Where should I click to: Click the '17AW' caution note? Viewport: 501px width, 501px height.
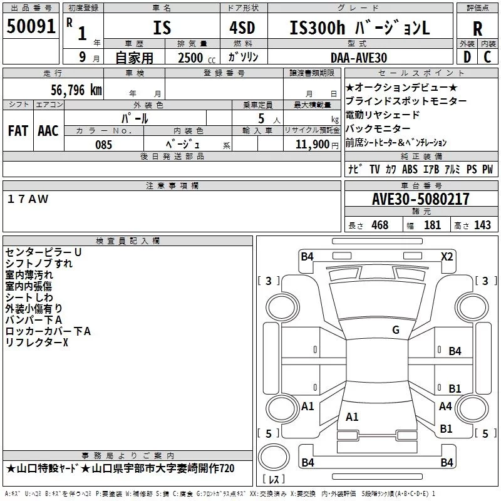[28, 199]
